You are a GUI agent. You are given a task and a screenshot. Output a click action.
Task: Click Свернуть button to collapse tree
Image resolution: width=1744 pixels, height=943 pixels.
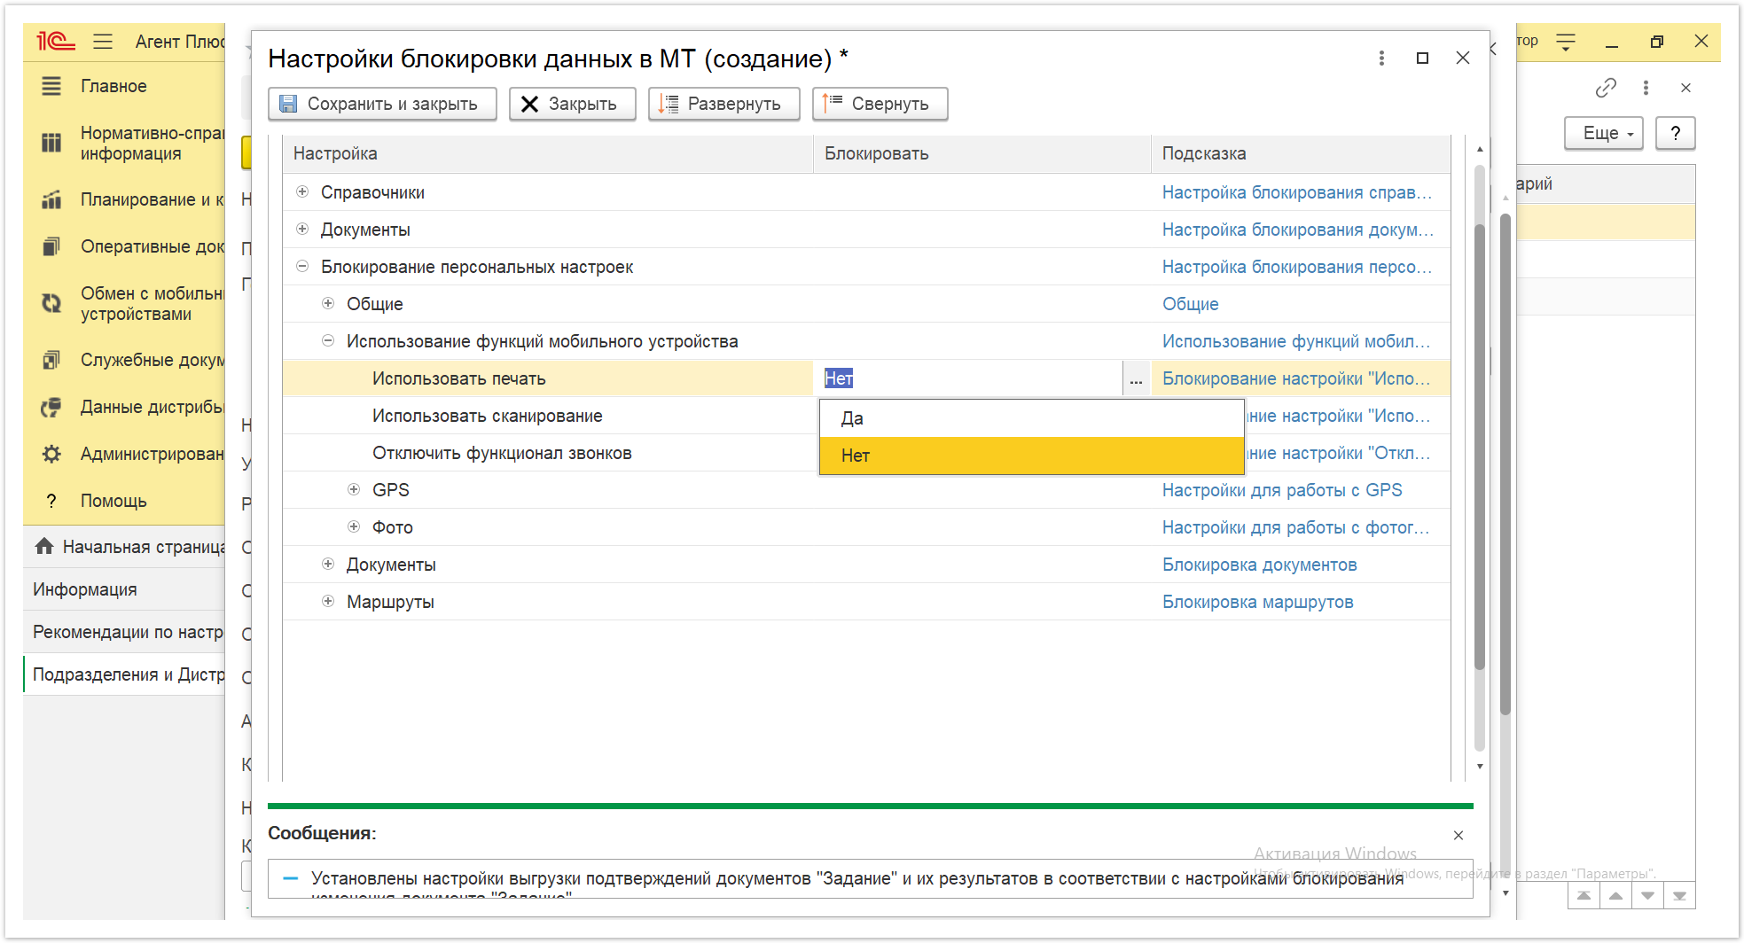[880, 104]
